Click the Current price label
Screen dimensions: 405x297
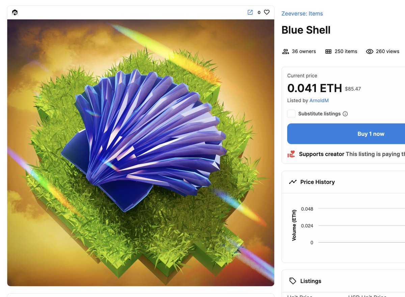click(302, 76)
